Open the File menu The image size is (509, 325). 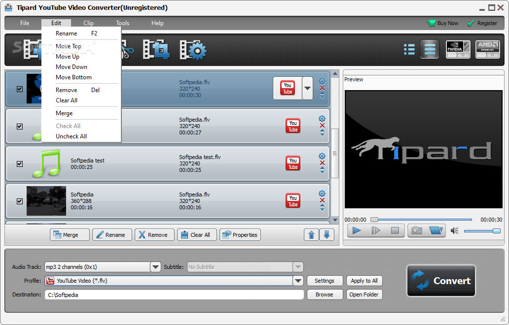click(25, 23)
